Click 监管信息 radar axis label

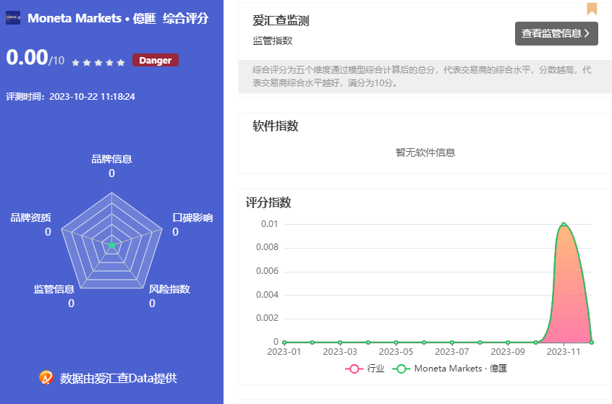pyautogui.click(x=54, y=289)
